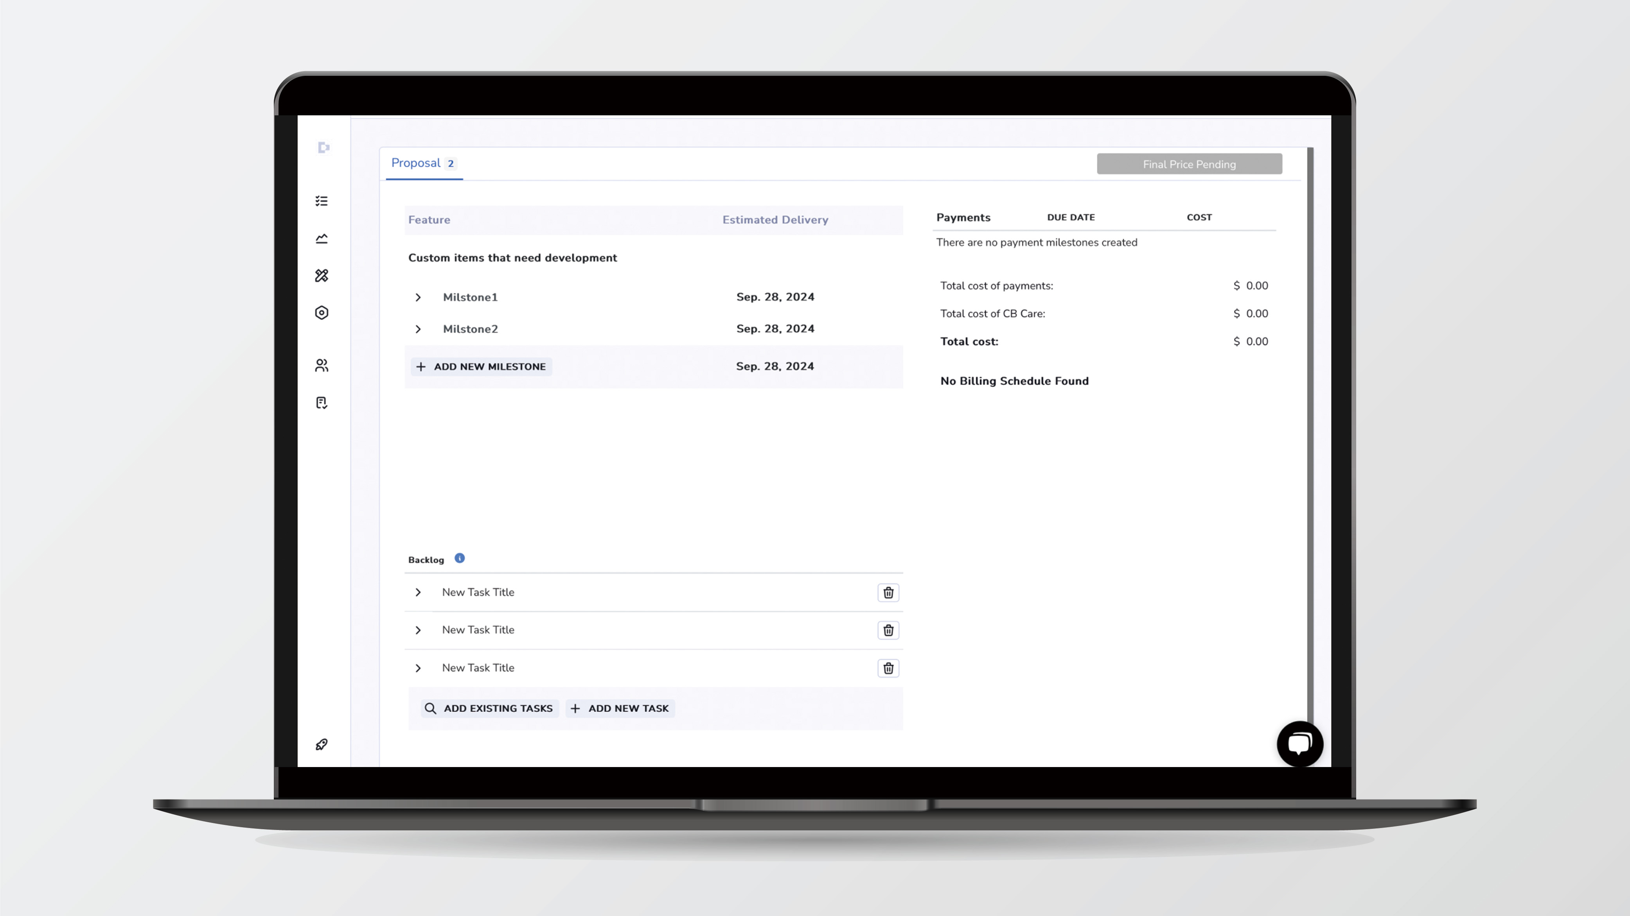Click the logo icon atop the sidebar

pos(323,147)
